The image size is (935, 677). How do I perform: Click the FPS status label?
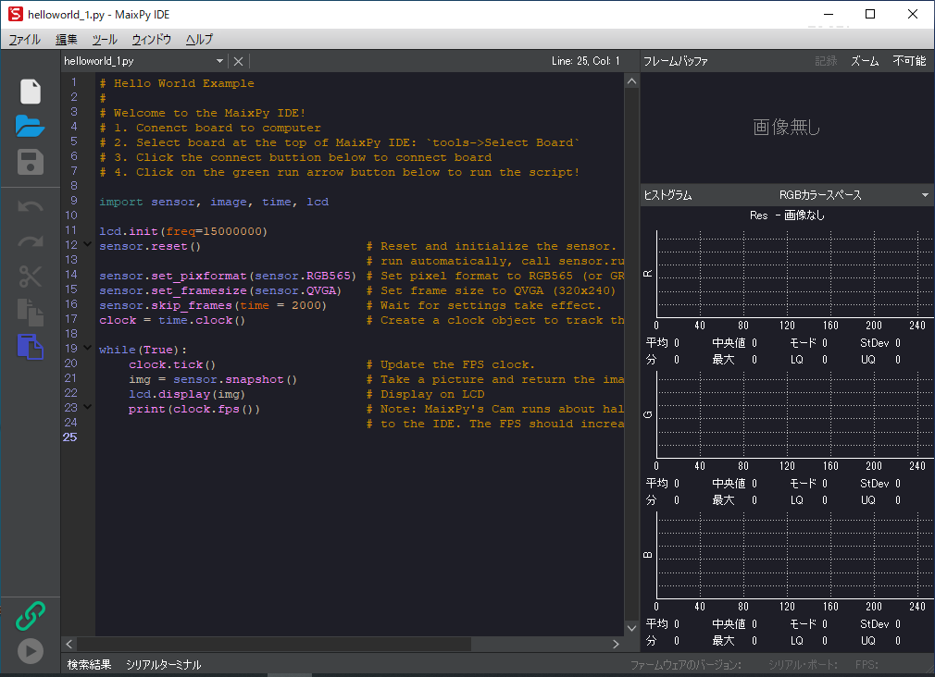(x=866, y=664)
